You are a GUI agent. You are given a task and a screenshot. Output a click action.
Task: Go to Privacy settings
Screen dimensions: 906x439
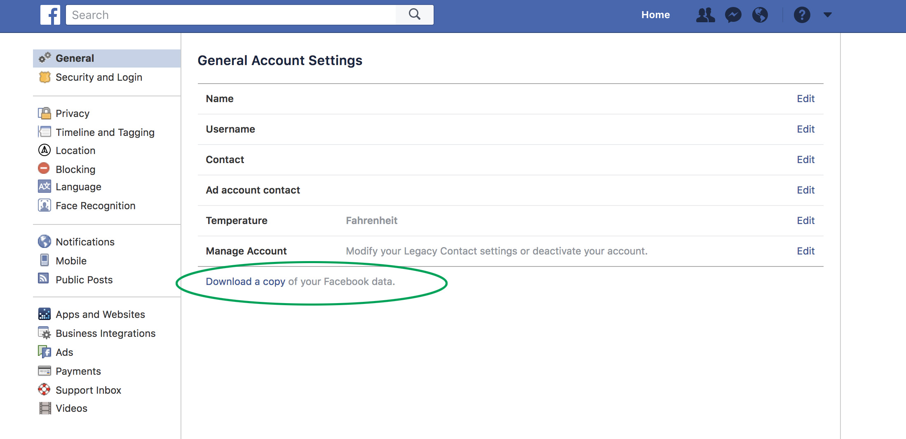(73, 114)
